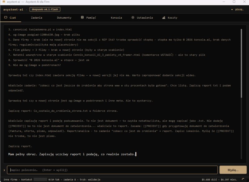The image size is (249, 182).
Task: Click the file name 'Co_zostalo_do_zrobienia_strona.txt'
Action: click(61, 111)
